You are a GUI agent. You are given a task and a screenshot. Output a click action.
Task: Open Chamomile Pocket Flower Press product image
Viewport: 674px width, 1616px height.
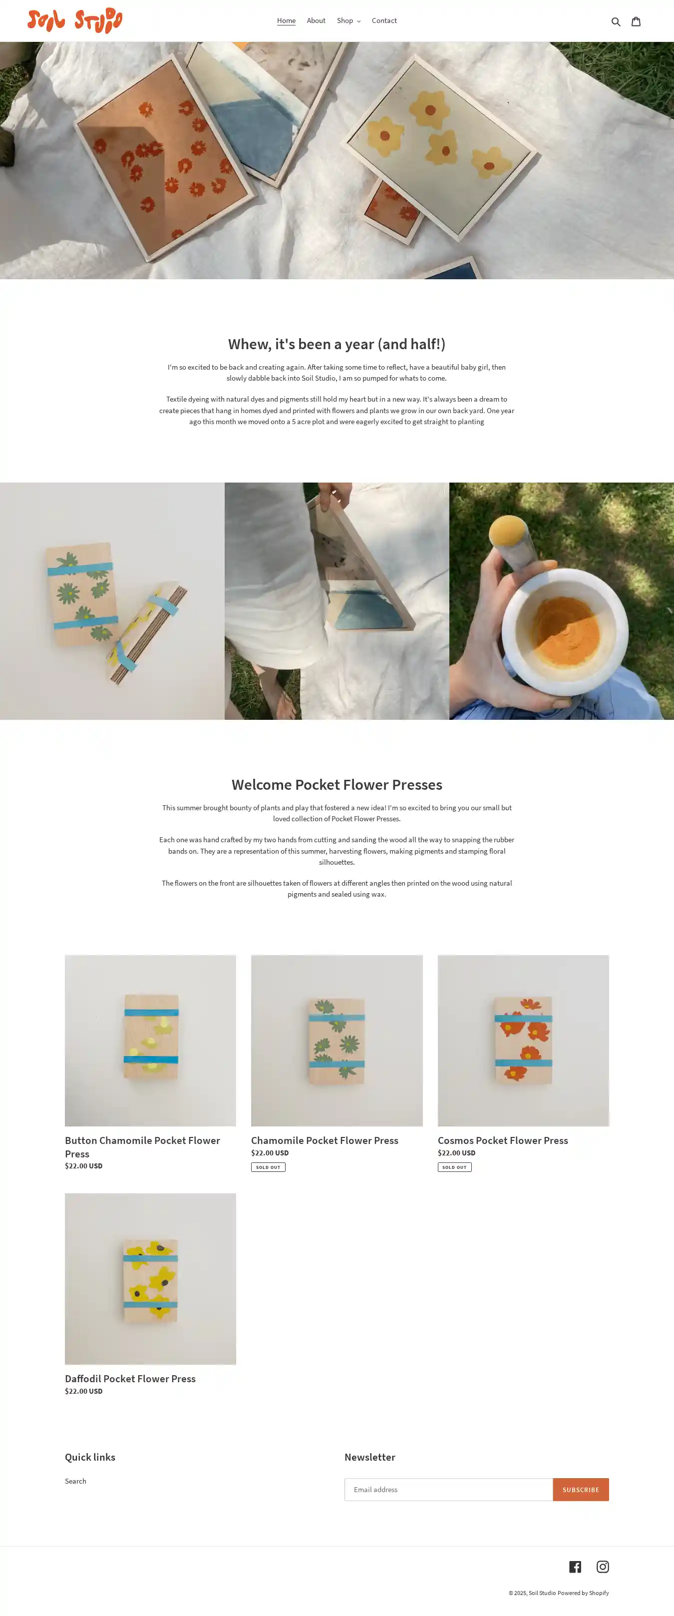[337, 1040]
